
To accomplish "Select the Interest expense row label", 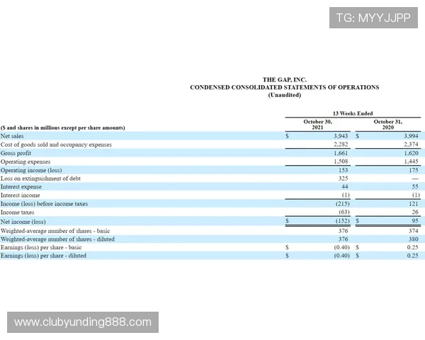I will click(20, 187).
